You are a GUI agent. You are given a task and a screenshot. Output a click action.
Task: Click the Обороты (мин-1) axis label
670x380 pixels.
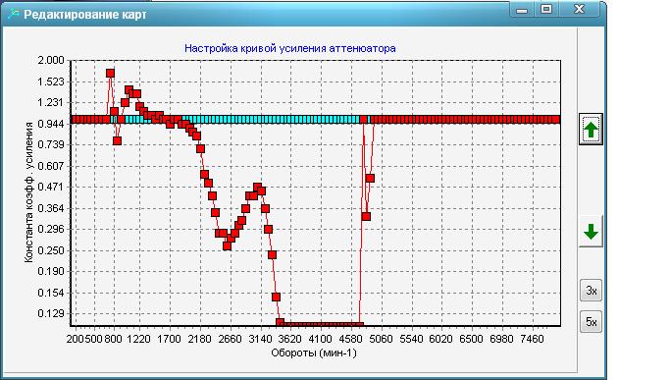(314, 353)
